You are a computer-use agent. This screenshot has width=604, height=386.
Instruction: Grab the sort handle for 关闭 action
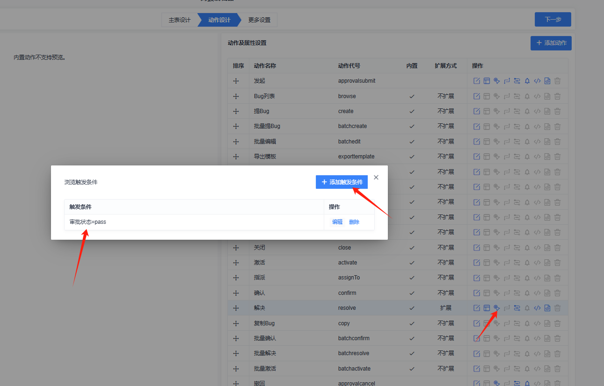[236, 248]
